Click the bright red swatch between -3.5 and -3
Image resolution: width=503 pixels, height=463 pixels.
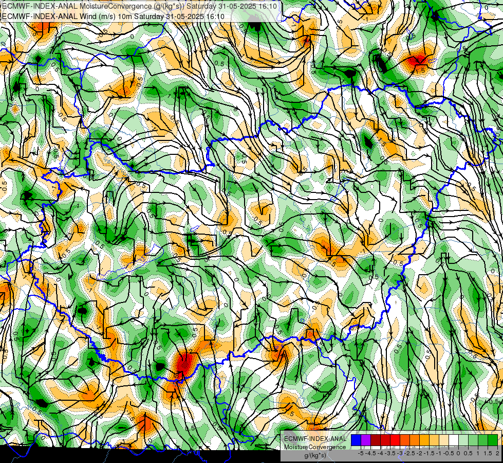pos(395,440)
